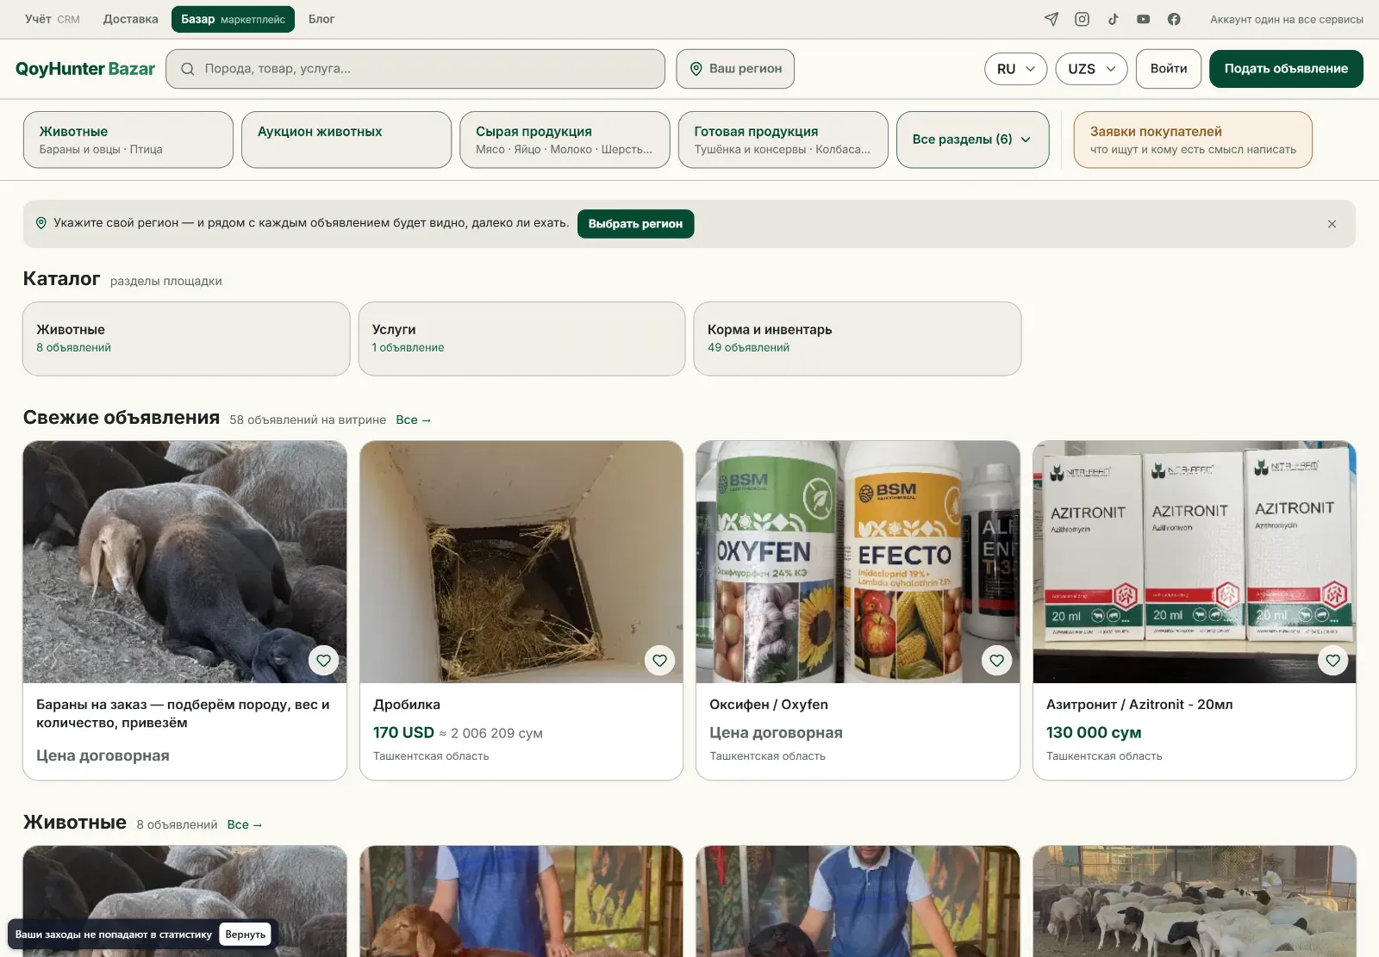Expand Все разделы (6) menu
The width and height of the screenshot is (1379, 957).
tap(972, 140)
